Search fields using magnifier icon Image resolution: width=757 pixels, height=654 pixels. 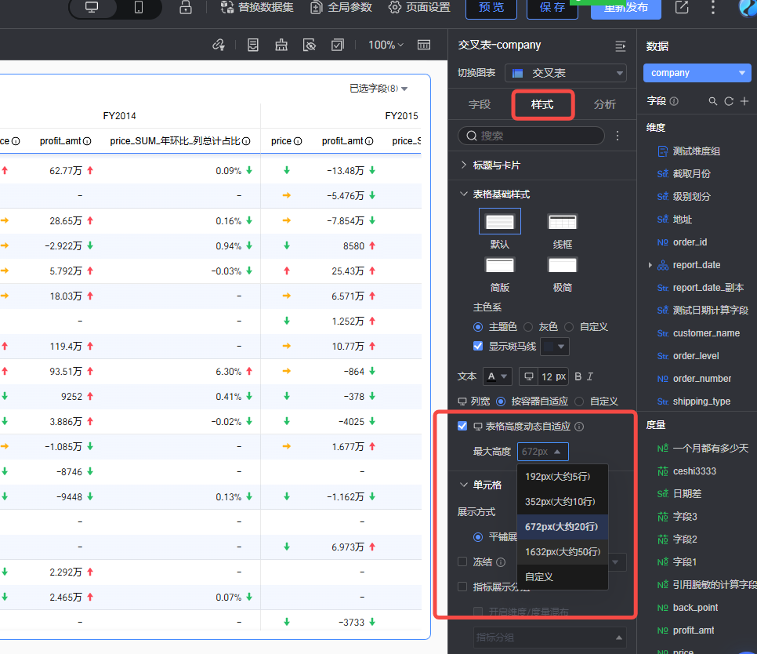click(712, 101)
